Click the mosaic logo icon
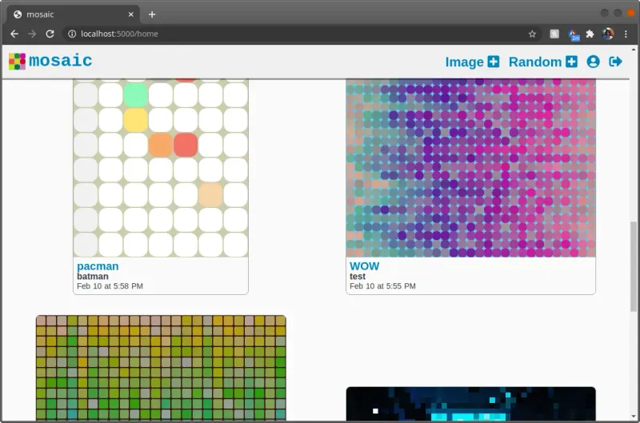 pyautogui.click(x=17, y=62)
